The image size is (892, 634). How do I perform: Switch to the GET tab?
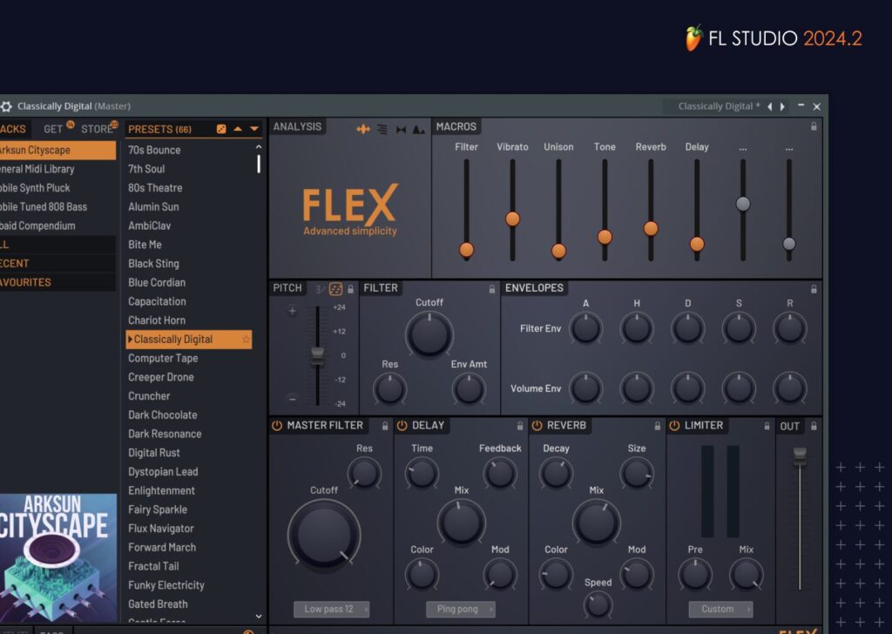tap(53, 129)
